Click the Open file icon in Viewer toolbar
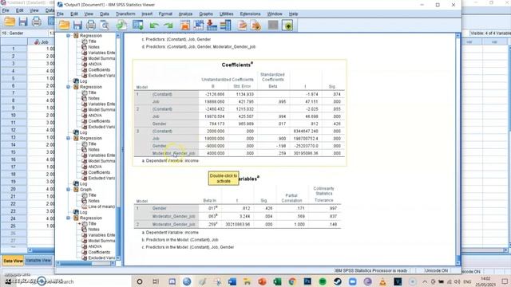This screenshot has width=511, height=287. point(64,25)
